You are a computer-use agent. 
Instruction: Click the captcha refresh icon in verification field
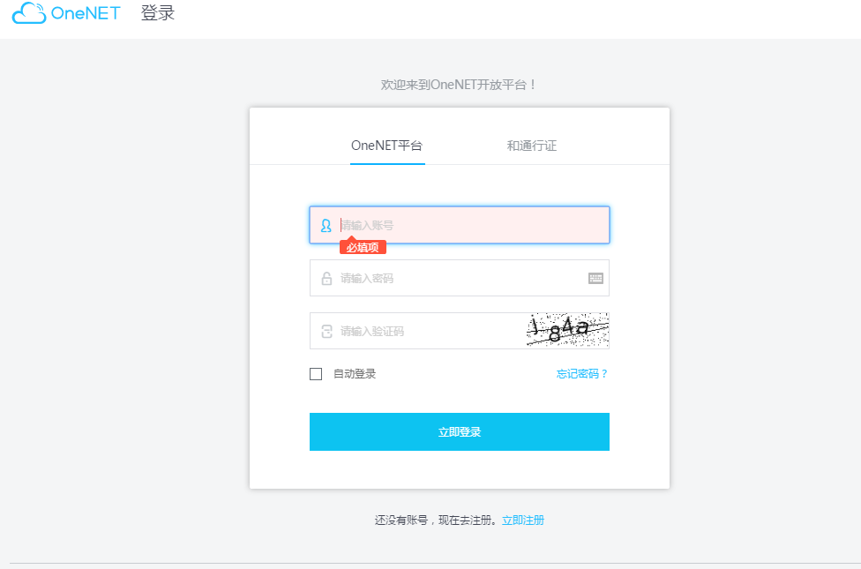pos(325,331)
